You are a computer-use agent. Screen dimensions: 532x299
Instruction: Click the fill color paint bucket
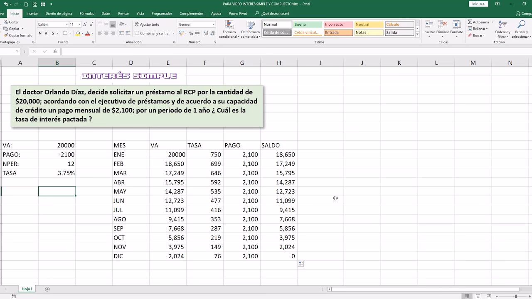click(x=78, y=33)
